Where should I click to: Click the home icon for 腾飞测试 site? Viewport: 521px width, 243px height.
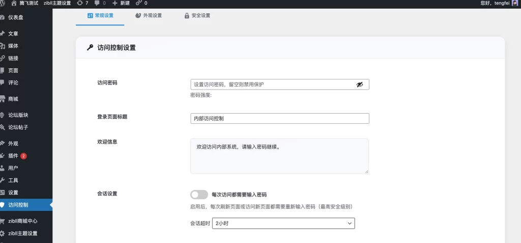click(x=14, y=3)
